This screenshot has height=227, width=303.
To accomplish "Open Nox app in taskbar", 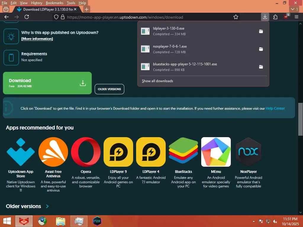I will (97, 221).
